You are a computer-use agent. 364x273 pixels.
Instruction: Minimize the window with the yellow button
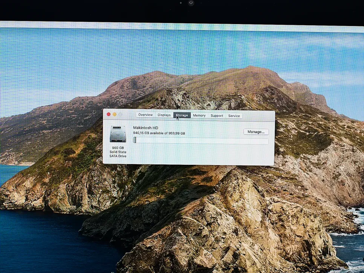tap(115, 114)
